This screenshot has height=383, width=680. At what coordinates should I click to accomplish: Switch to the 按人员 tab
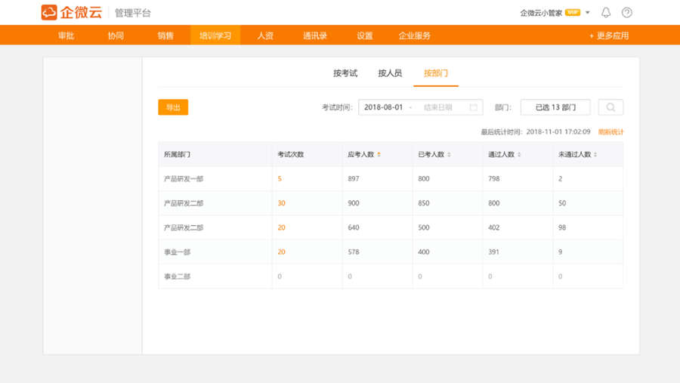pyautogui.click(x=390, y=73)
